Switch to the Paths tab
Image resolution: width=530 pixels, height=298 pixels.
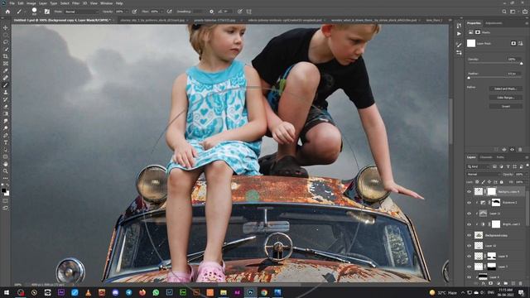click(500, 157)
